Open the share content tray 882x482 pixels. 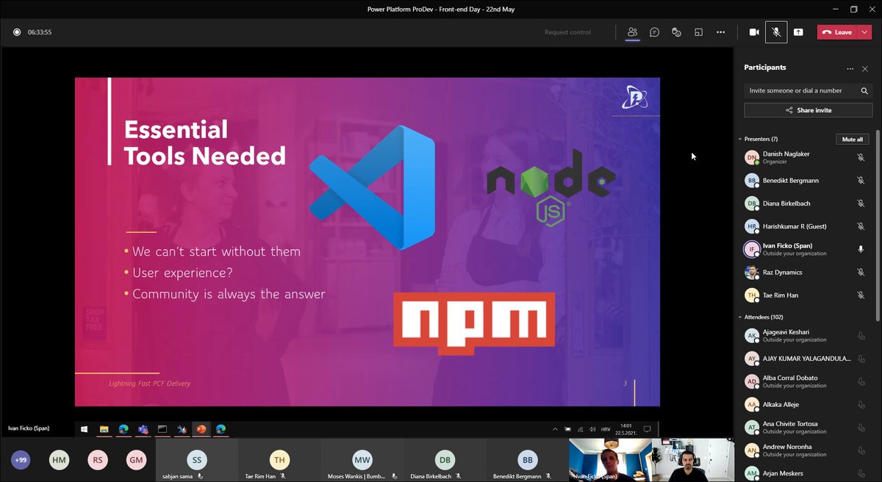point(798,32)
